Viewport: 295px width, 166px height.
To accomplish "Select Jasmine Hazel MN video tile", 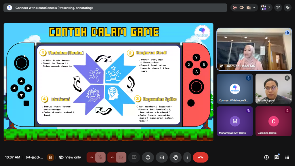I will (254, 49).
